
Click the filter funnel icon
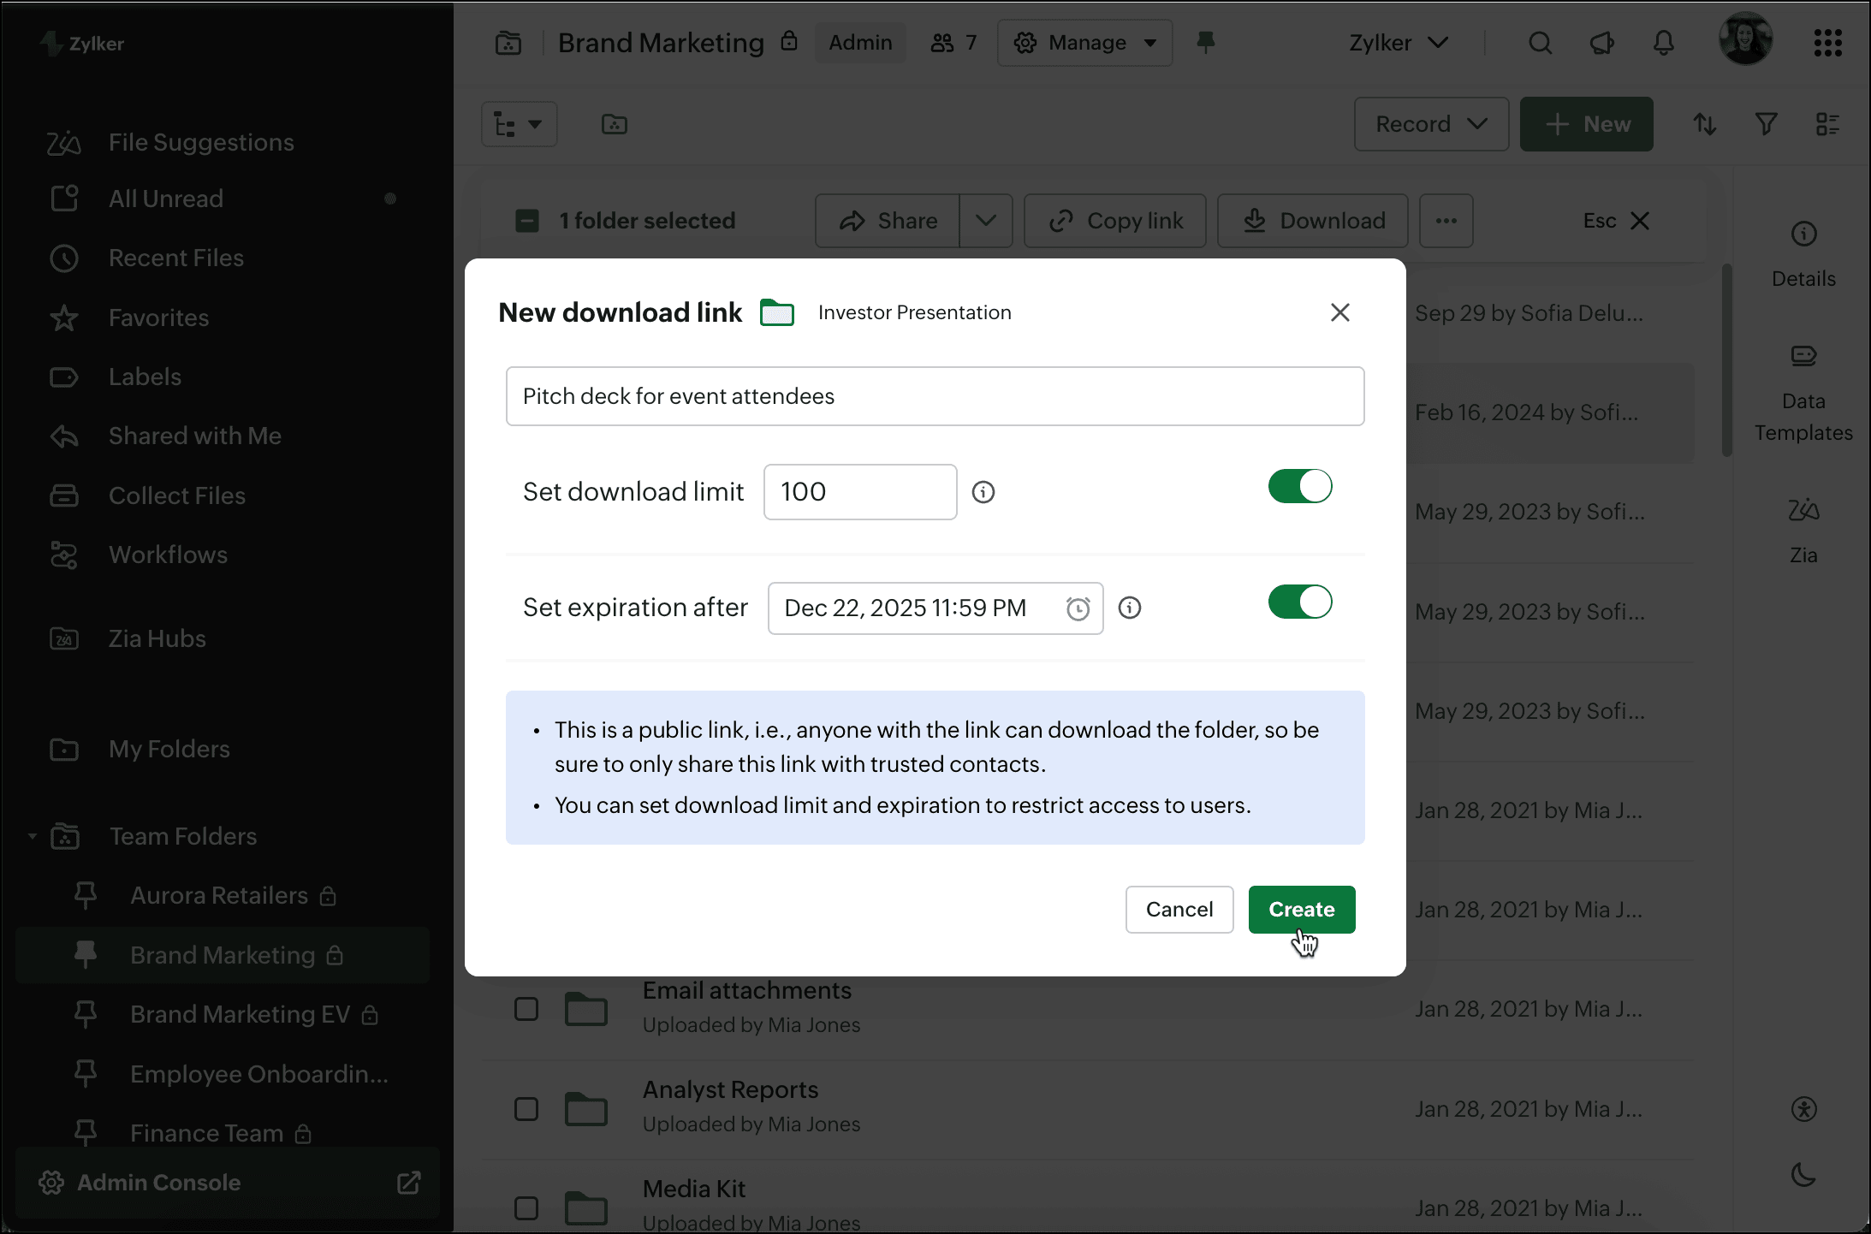tap(1766, 125)
